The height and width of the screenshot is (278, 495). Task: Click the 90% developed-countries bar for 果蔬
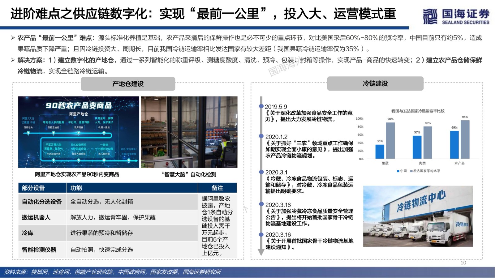click(x=390, y=141)
